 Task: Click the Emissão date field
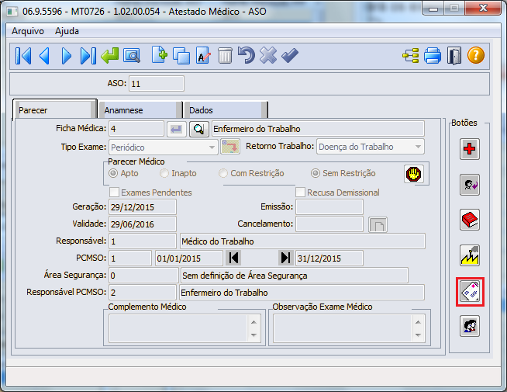coord(329,206)
